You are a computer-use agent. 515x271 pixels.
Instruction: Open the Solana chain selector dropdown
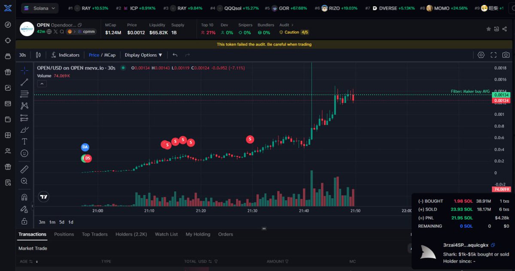[39, 8]
